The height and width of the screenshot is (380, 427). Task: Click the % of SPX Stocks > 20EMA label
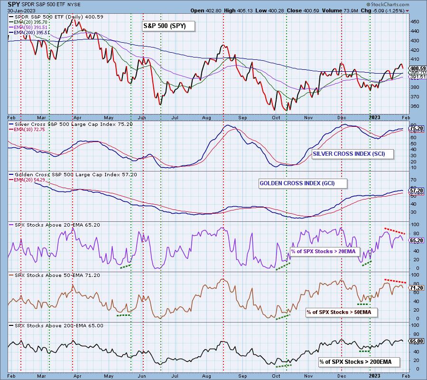(325, 252)
